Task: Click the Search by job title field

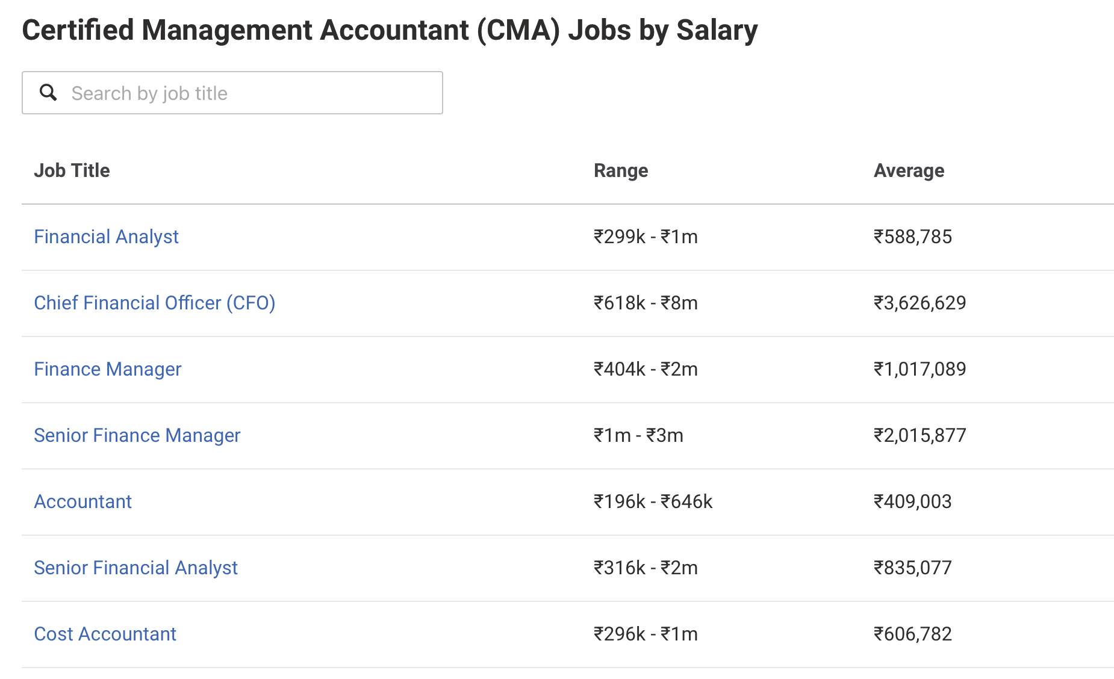Action: click(241, 92)
